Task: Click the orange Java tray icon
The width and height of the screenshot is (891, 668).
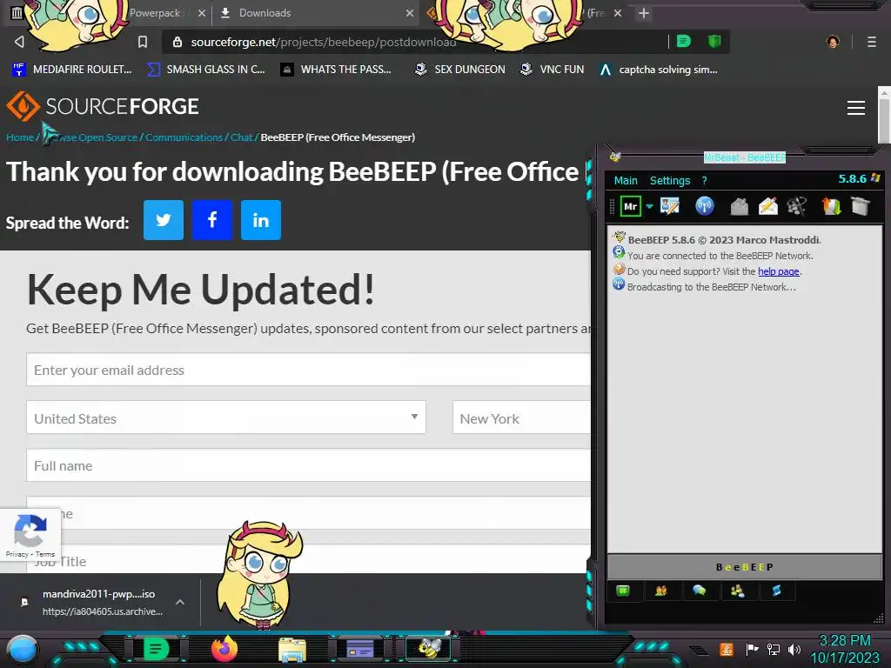Action: (727, 649)
